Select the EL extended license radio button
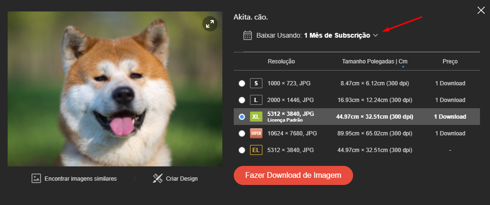 (242, 150)
